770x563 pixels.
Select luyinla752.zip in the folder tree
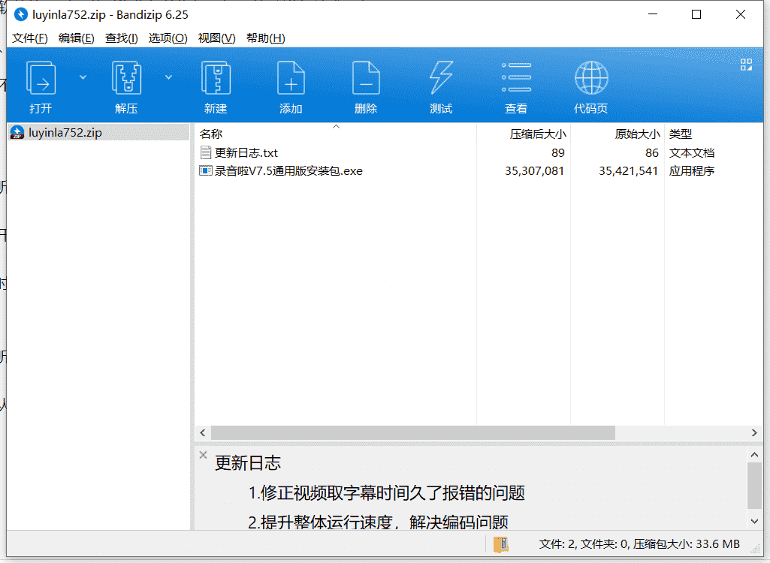65,133
